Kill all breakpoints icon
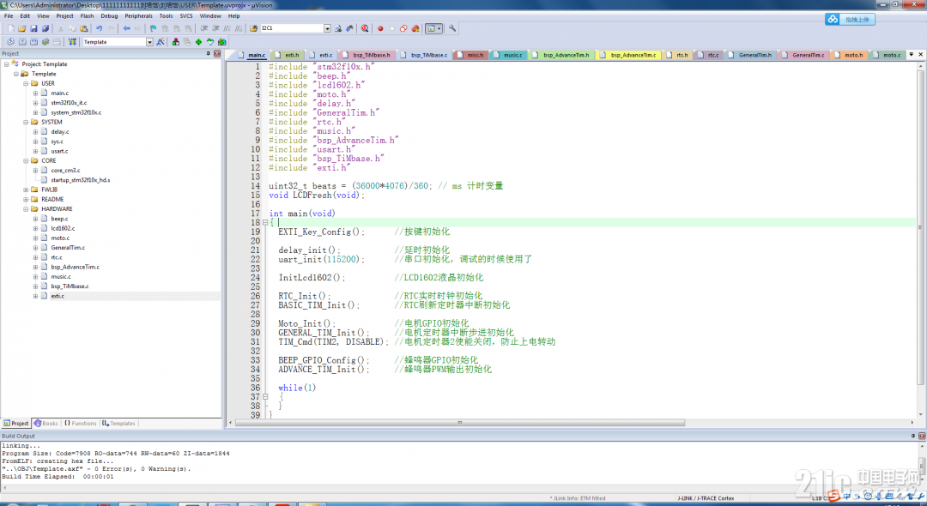 coord(415,28)
